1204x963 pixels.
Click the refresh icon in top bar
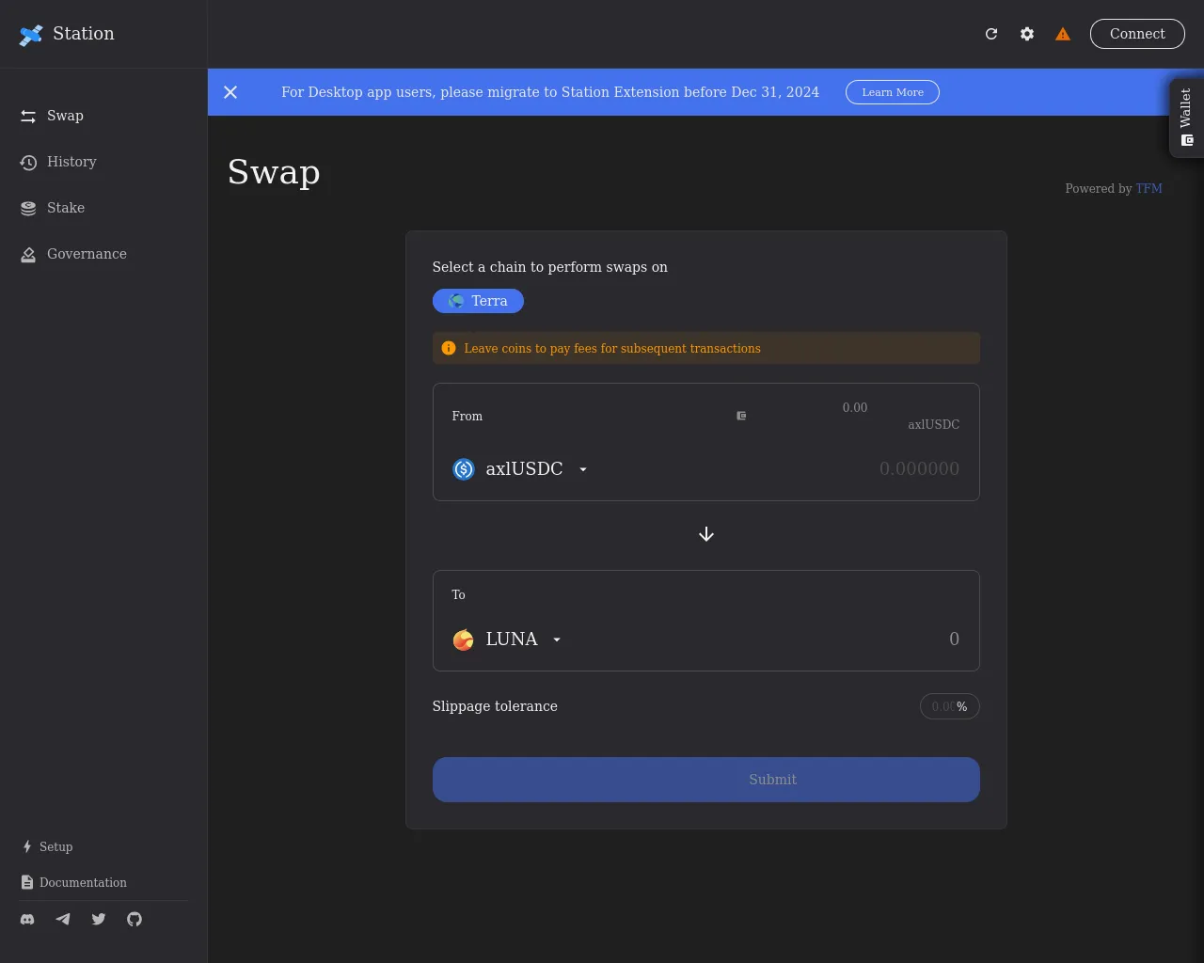[991, 34]
